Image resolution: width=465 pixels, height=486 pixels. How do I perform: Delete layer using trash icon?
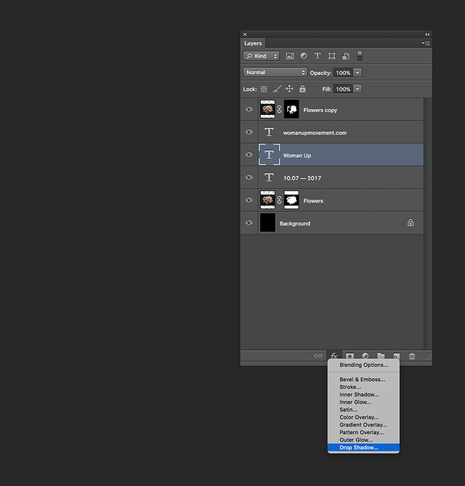click(412, 356)
